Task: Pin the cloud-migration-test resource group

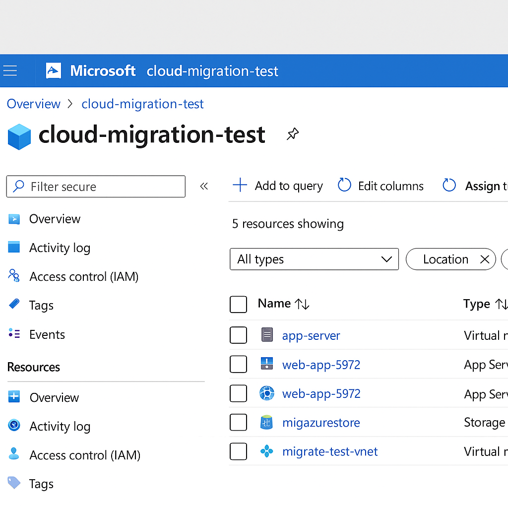Action: pyautogui.click(x=293, y=134)
